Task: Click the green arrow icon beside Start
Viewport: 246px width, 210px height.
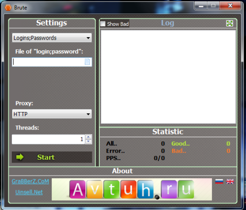Action: [20, 157]
